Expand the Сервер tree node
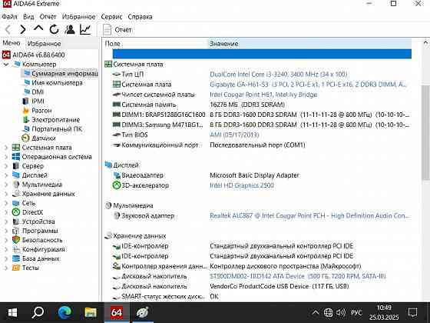The height and width of the screenshot is (323, 430). pos(6,166)
